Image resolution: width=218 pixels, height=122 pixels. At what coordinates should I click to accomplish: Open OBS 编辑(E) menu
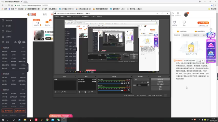pyautogui.click(x=63, y=17)
